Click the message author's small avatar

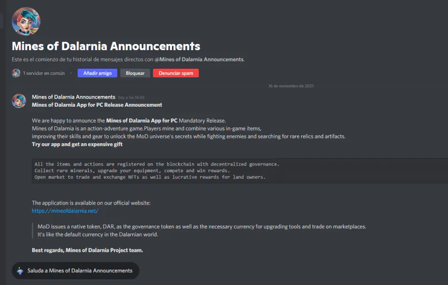[x=19, y=101]
